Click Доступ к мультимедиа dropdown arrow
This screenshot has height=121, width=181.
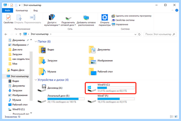point(59,25)
